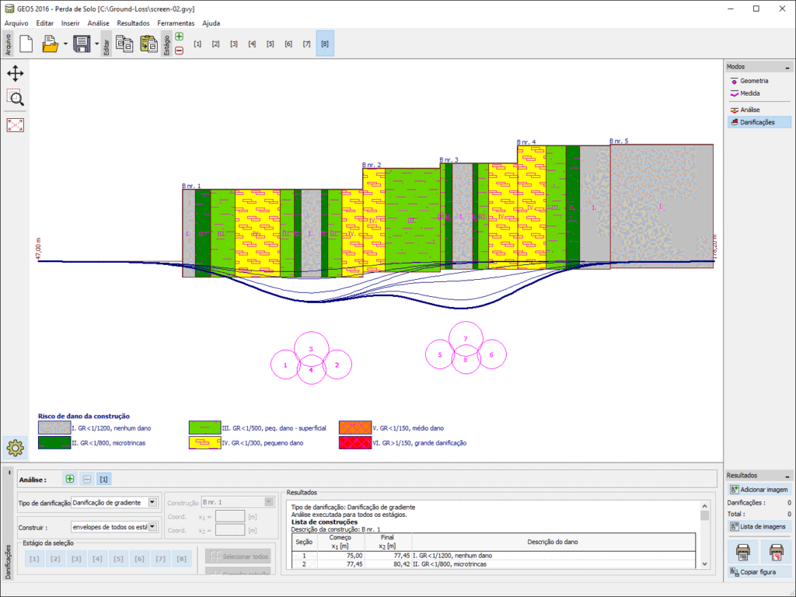Collapse the bottom Danificações frame handle
796x597 pixels.
(9, 473)
